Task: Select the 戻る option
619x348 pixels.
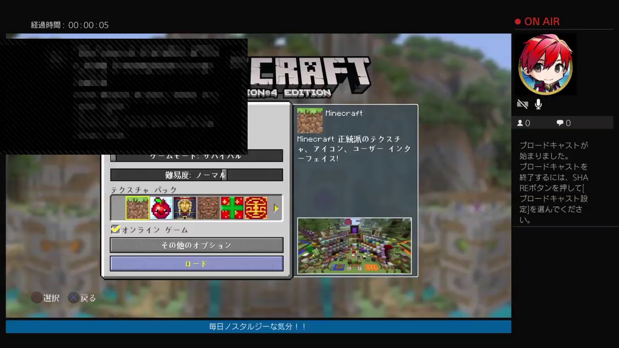Action: [82, 298]
